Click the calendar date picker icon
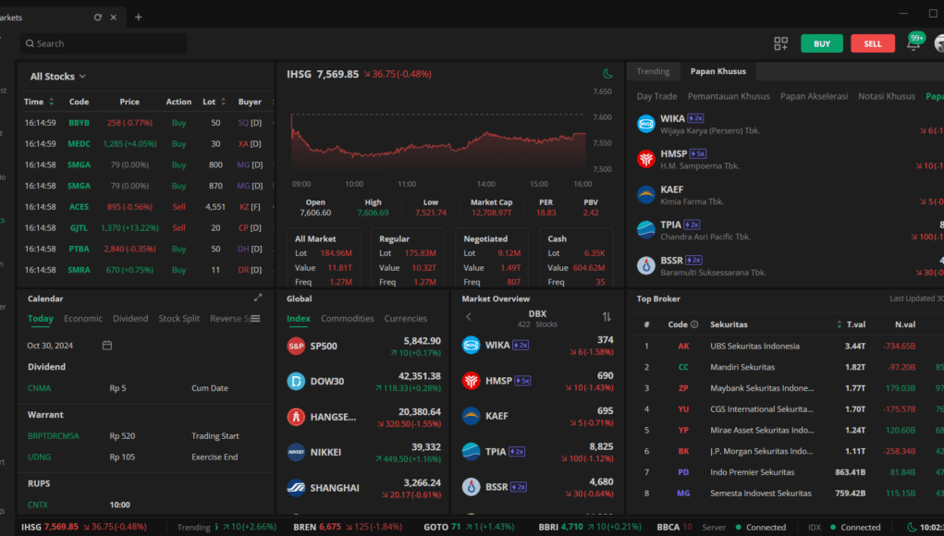 [x=107, y=345]
